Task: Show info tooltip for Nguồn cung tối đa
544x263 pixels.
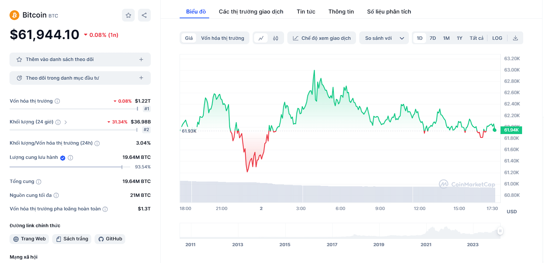Action: pos(56,195)
